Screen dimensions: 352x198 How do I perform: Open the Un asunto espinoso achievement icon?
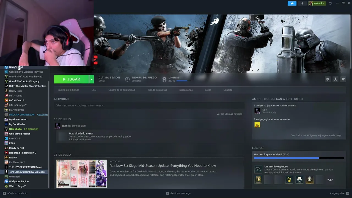click(258, 169)
